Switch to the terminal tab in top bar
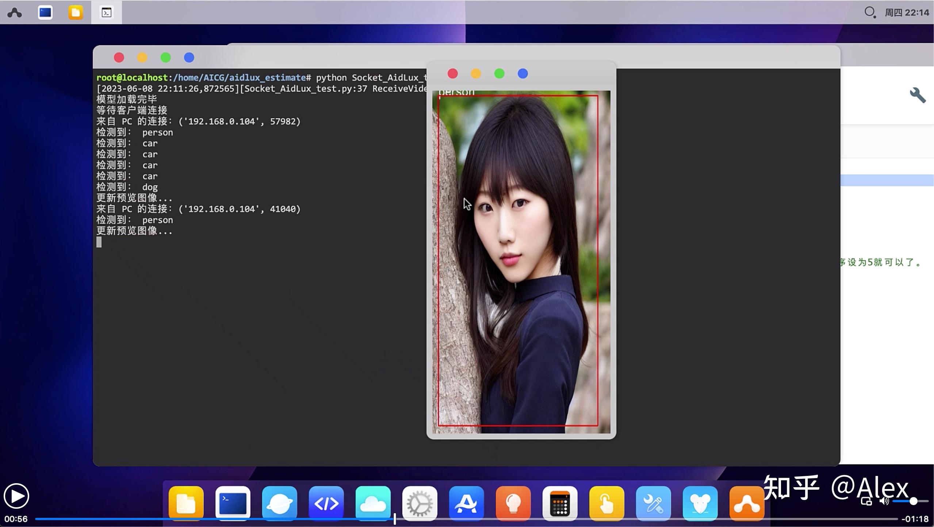Screen dimensions: 934x527 point(106,12)
